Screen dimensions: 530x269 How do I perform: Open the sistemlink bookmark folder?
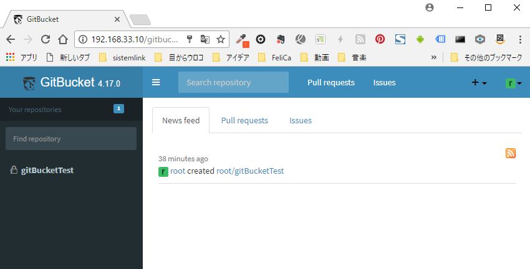tap(122, 58)
